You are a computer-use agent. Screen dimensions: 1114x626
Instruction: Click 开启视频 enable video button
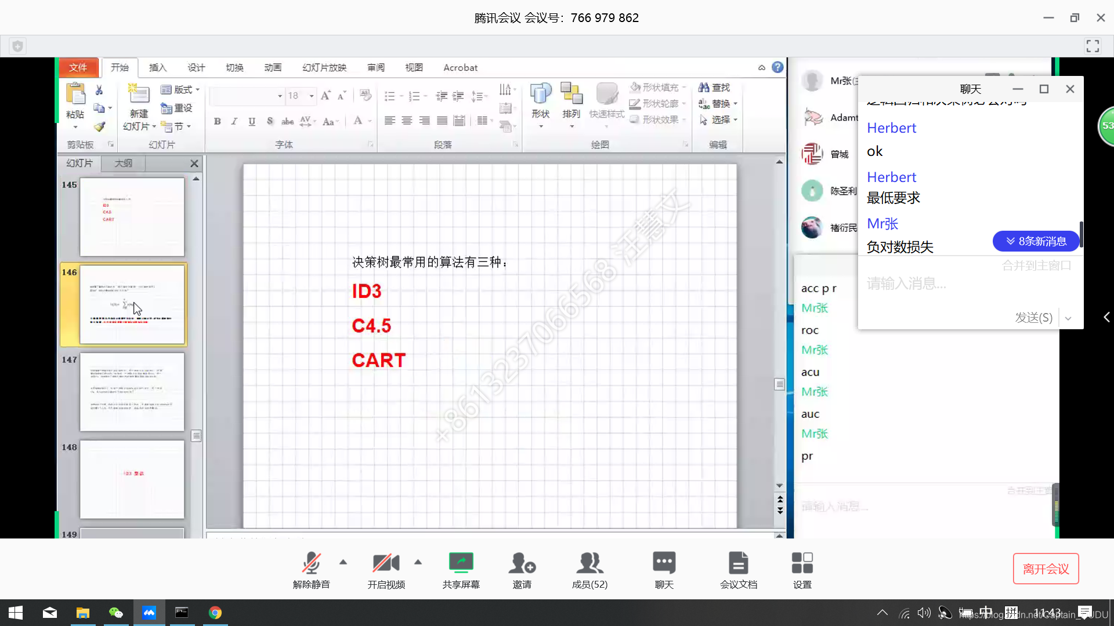[x=386, y=569]
